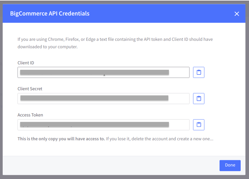This screenshot has height=179, width=249.
Task: Click empty space right of the Client ID box
Action: pyautogui.click(x=224, y=72)
